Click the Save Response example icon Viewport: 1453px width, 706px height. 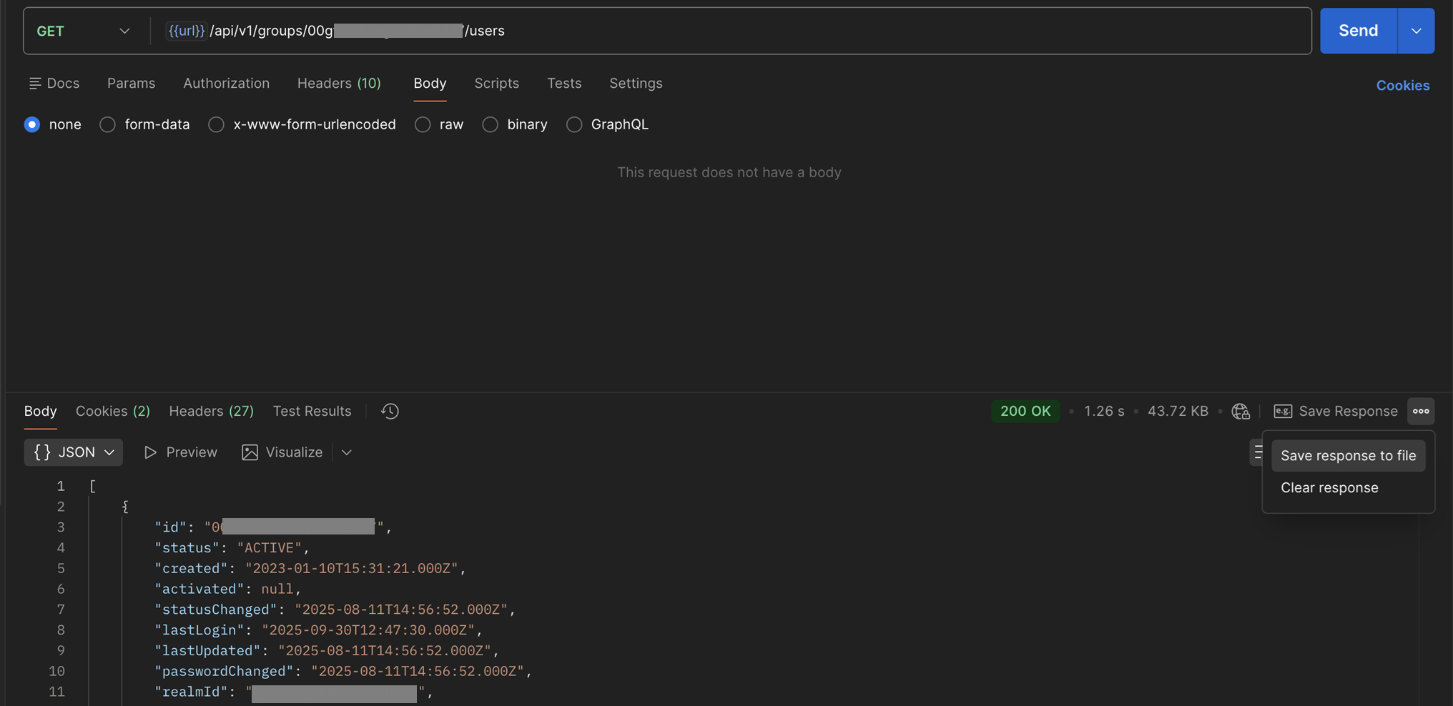pyautogui.click(x=1283, y=411)
